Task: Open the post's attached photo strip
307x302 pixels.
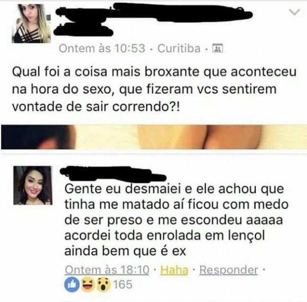Action: (x=153, y=137)
